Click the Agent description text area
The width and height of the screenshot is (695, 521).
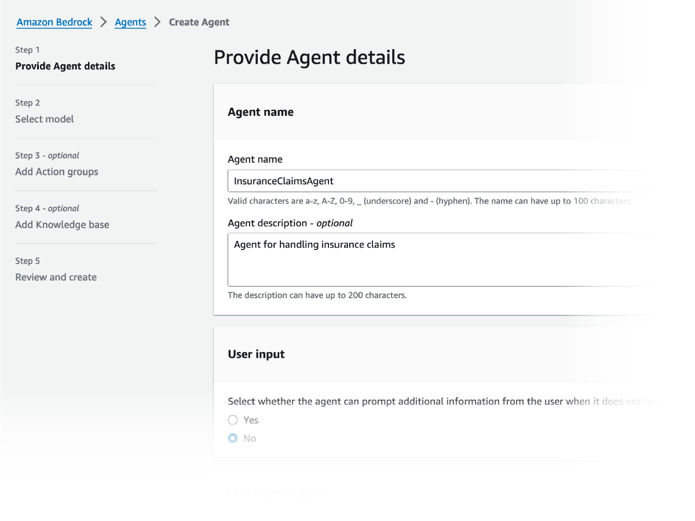point(405,259)
